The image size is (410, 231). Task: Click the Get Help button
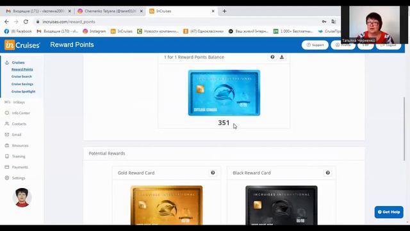[389, 212]
